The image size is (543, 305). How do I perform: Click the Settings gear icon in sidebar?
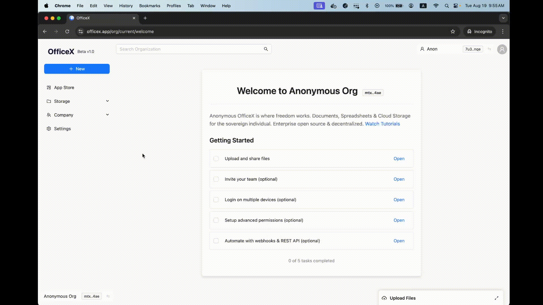coord(49,129)
